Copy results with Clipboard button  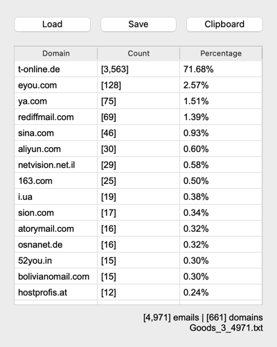pos(224,24)
